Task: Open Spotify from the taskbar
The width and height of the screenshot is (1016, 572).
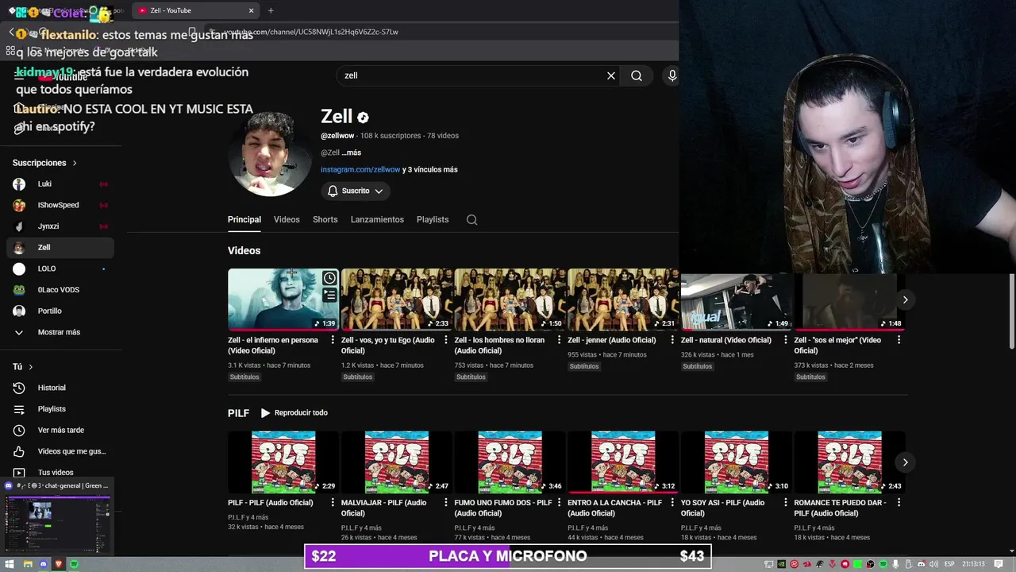Action: click(74, 564)
